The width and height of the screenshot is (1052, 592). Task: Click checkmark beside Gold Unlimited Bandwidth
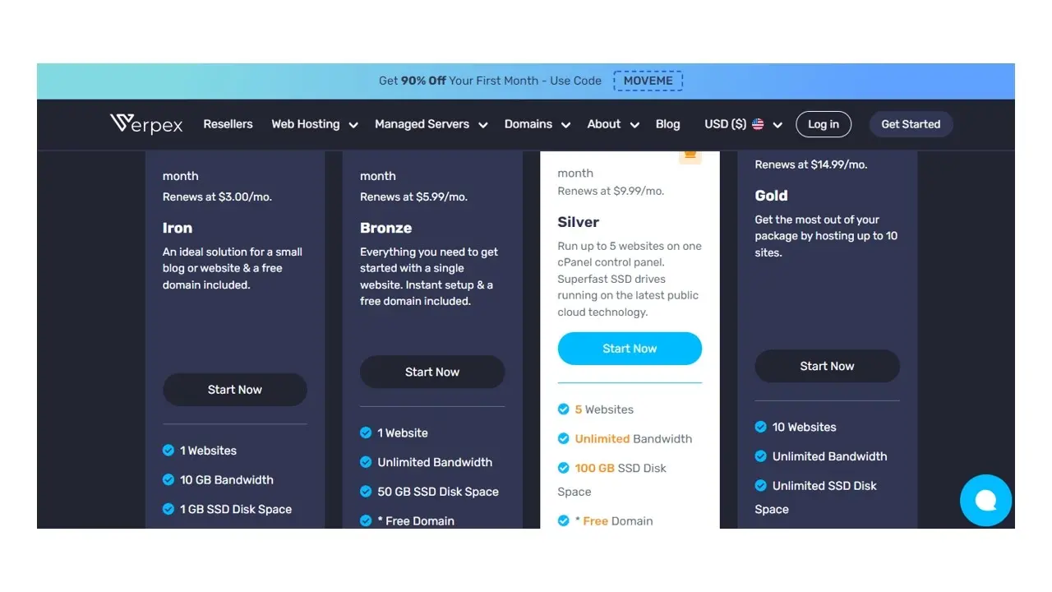coord(760,456)
